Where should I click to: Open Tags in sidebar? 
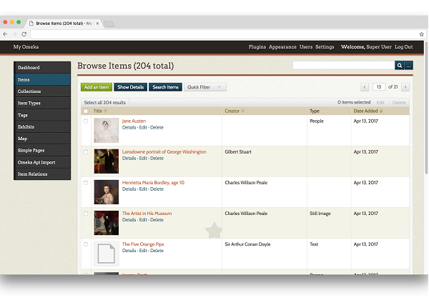(x=42, y=115)
